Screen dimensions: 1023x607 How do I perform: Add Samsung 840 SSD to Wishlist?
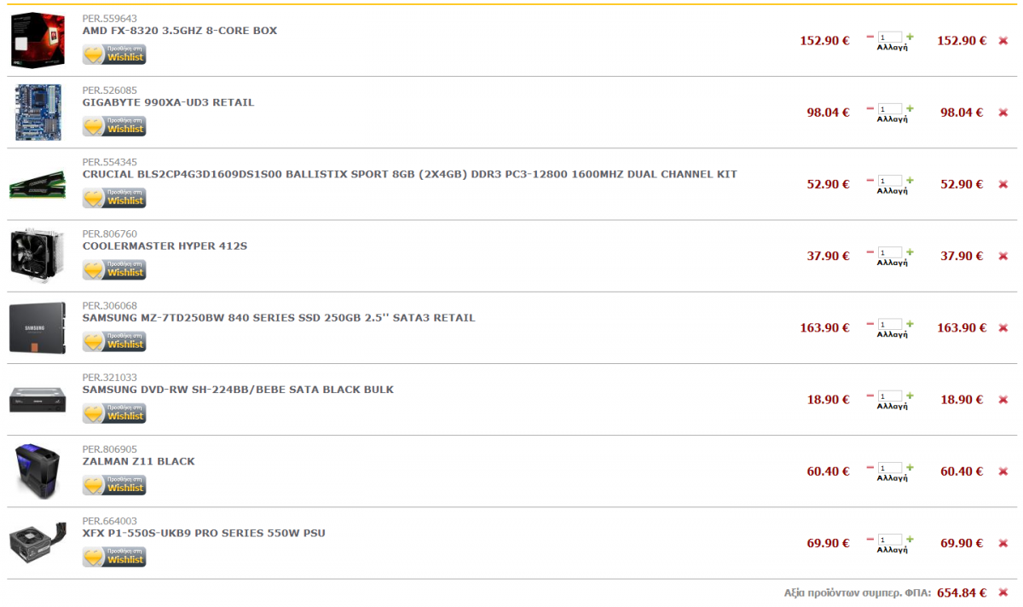(x=114, y=342)
